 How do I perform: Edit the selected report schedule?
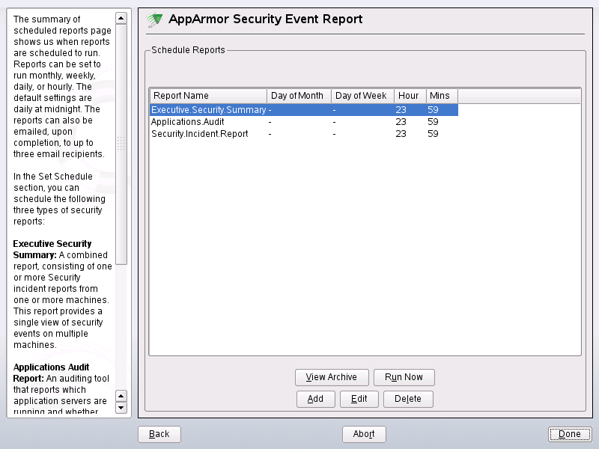(359, 399)
